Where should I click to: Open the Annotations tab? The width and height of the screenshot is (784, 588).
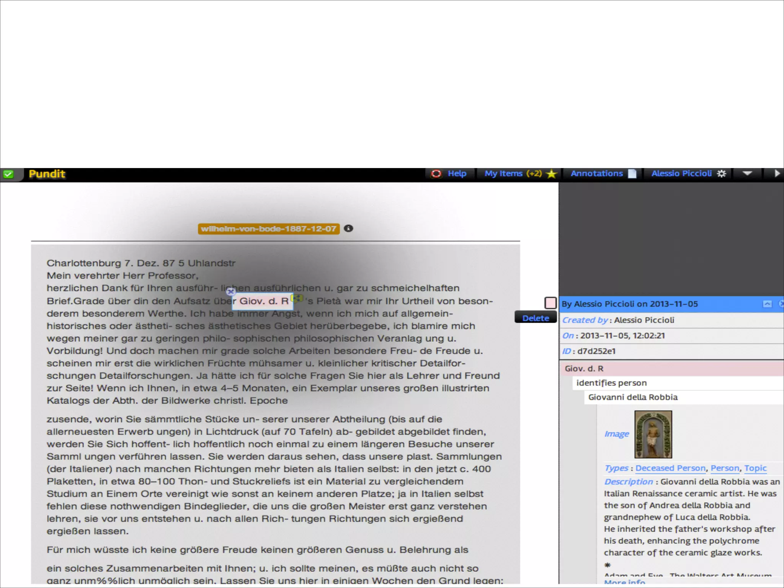point(596,174)
